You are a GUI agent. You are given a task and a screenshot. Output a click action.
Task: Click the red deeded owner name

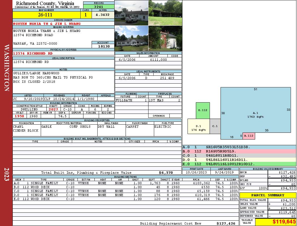[47, 24]
